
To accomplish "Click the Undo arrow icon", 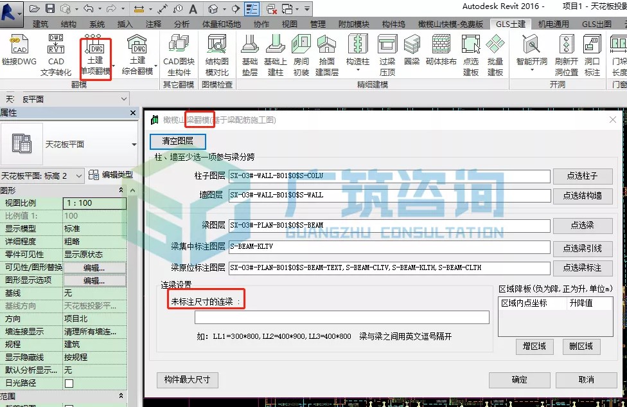I will [x=89, y=8].
